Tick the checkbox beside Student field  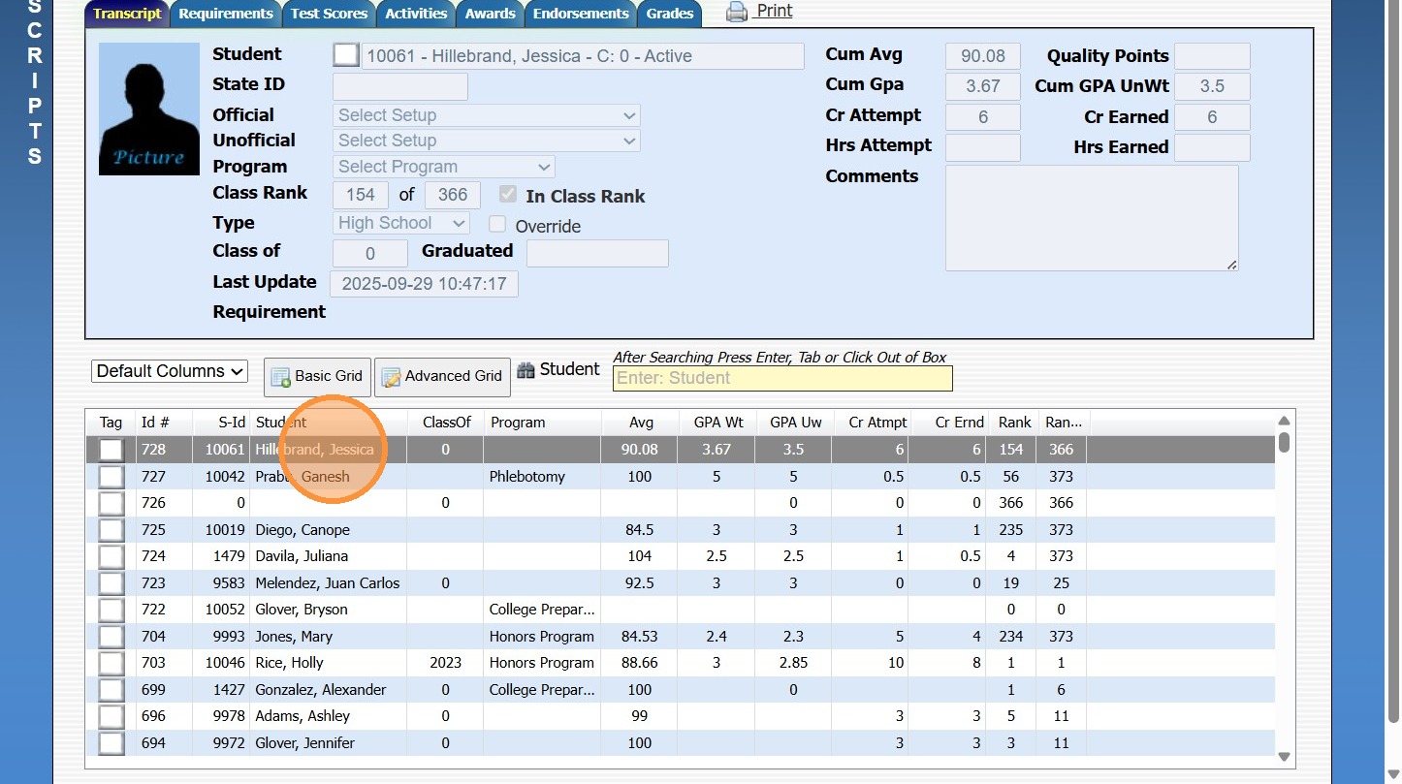(345, 55)
